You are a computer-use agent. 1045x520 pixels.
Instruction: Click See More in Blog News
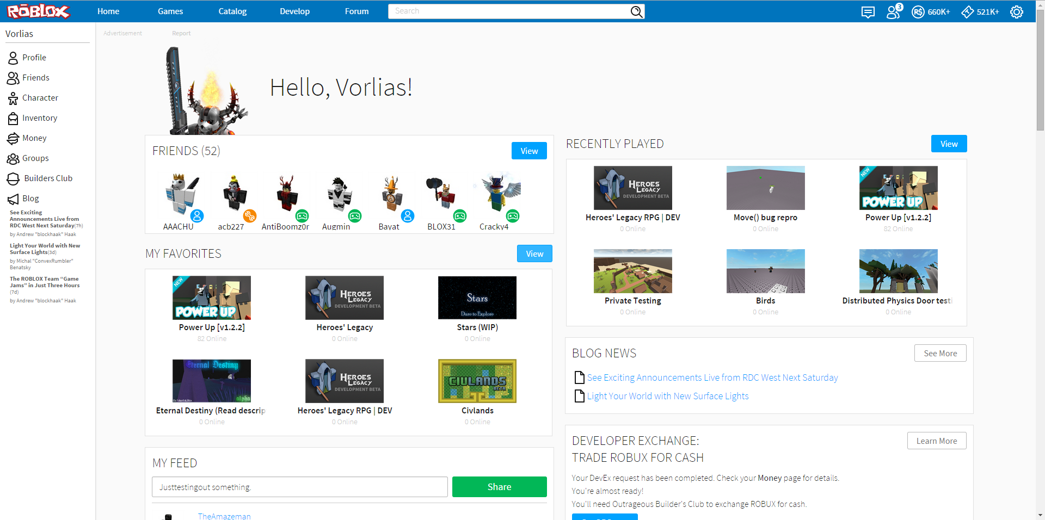click(x=940, y=353)
